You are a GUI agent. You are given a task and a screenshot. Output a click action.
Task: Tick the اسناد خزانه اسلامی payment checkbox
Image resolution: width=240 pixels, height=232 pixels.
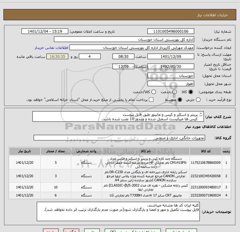151,100
